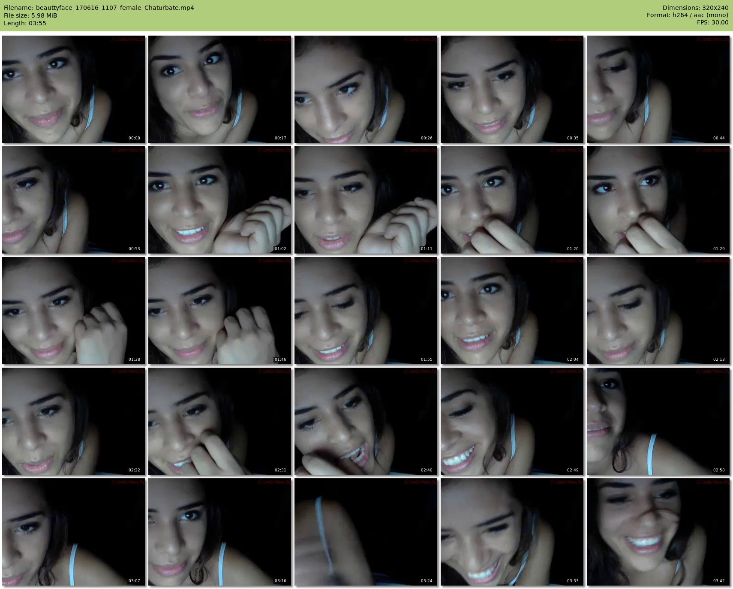
Task: Click the thumbnail timestamped 03:24
Action: (366, 532)
